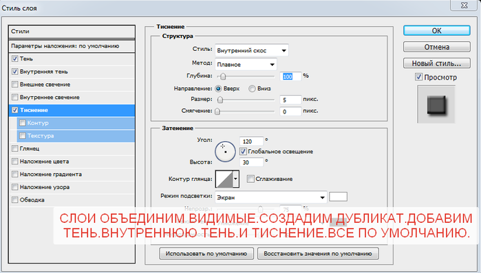
Task: Toggle Глобальное освещение checkbox
Action: pyautogui.click(x=243, y=151)
